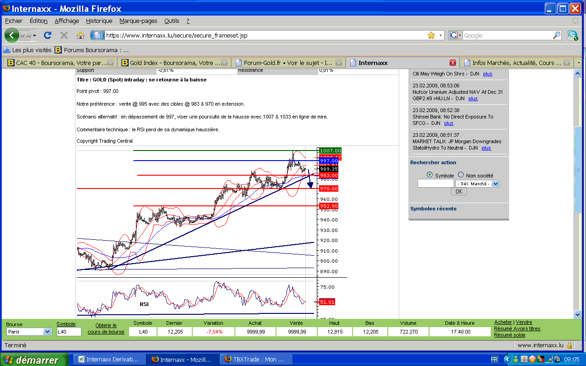586x366 pixels.
Task: Open the Édition menu
Action: pos(38,21)
